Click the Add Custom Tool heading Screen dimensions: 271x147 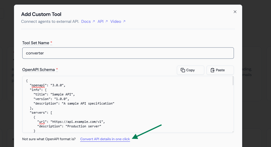(x=41, y=14)
